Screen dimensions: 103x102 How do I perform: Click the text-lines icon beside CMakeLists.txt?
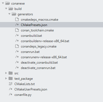[10, 84]
